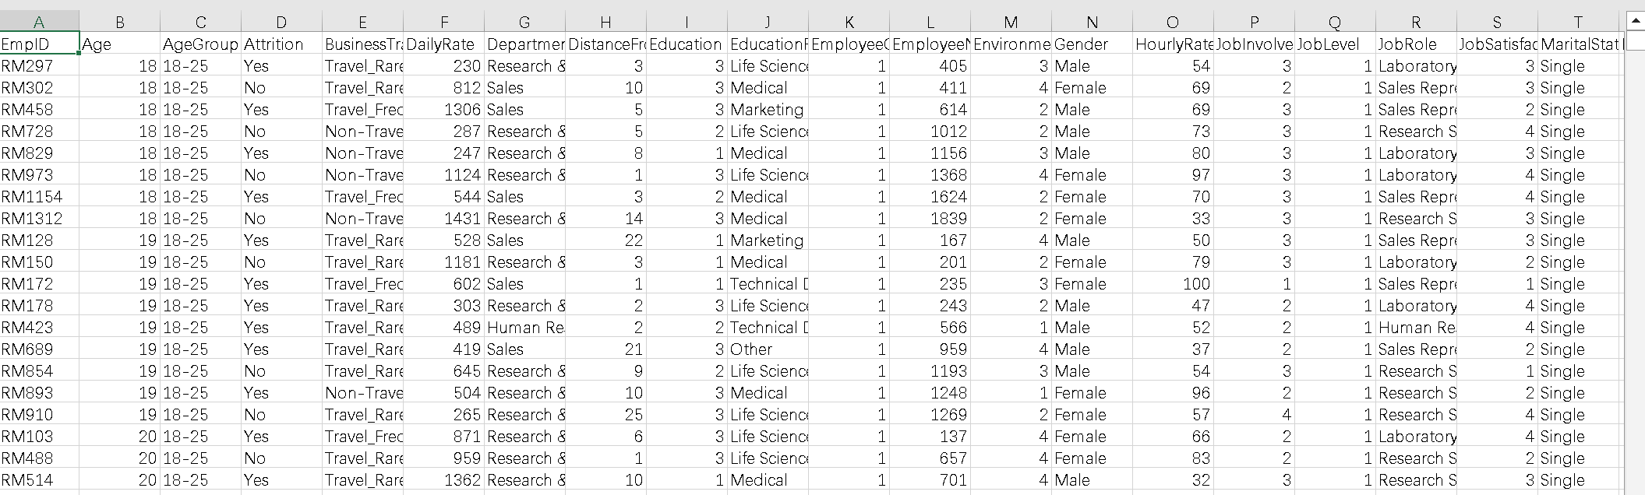Click the cell containing RM514
Viewport: 1645px width, 495px height.
39,480
